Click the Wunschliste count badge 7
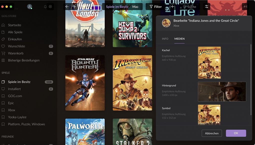 click(51, 46)
